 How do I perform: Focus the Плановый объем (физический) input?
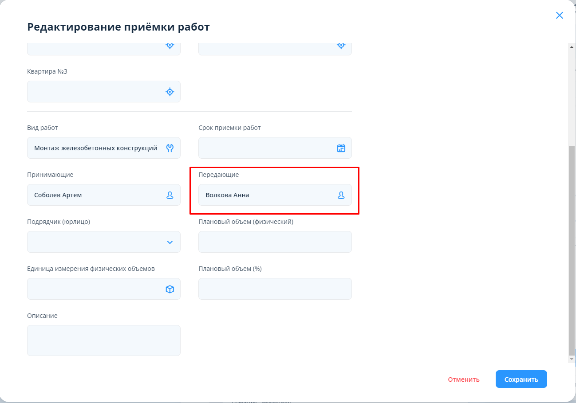(275, 242)
